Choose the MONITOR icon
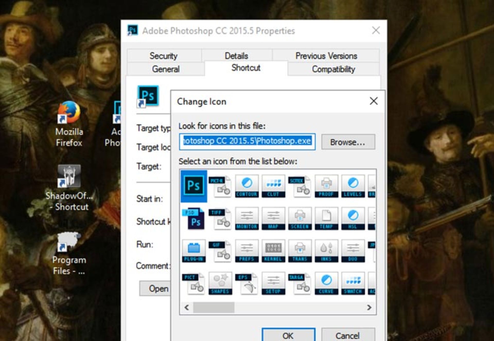 pos(247,219)
